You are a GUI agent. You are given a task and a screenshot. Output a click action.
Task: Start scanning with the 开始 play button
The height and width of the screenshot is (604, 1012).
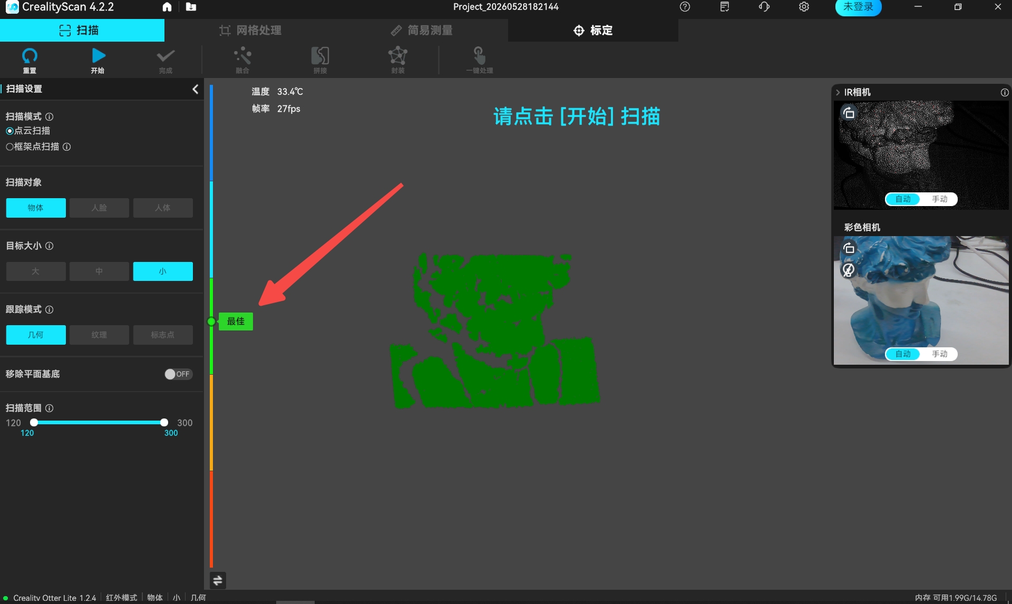click(98, 60)
